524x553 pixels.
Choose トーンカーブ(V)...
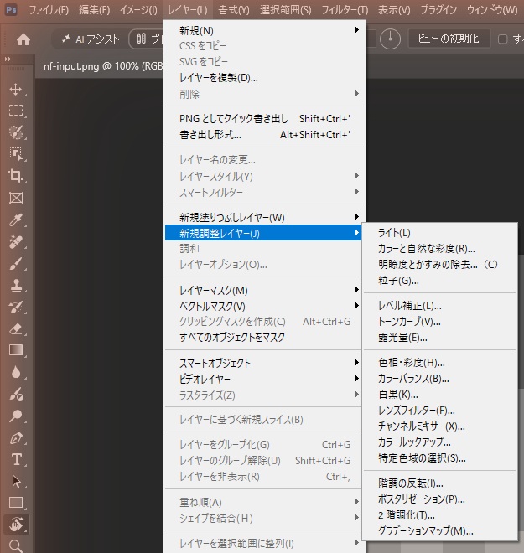tap(439, 321)
